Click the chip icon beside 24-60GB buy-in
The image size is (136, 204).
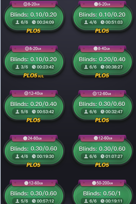[25, 138]
